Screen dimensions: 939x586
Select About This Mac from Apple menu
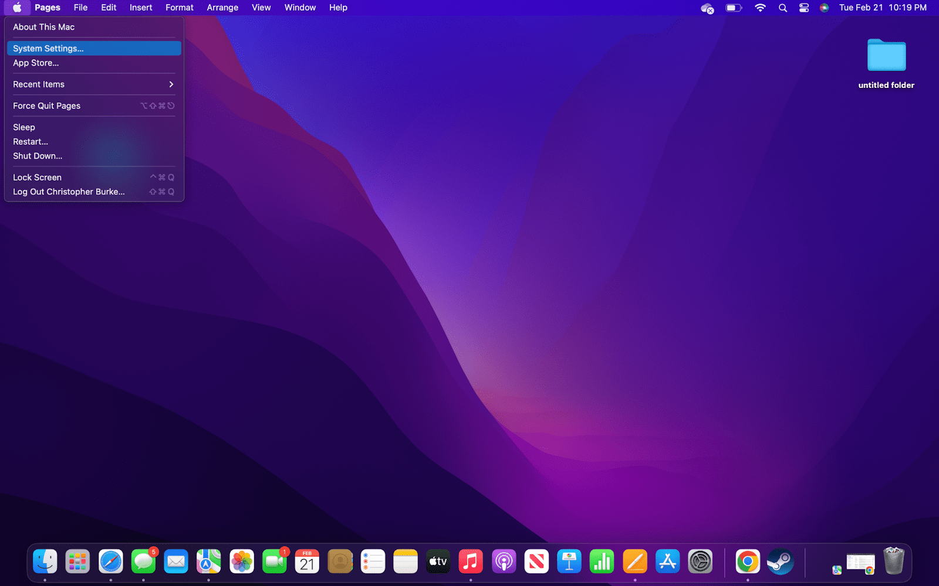point(43,26)
